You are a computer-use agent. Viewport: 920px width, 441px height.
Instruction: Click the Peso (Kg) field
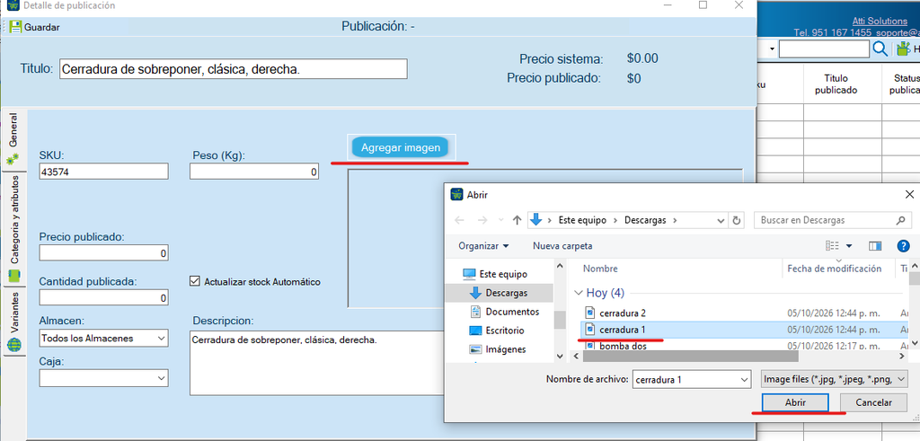tap(254, 172)
